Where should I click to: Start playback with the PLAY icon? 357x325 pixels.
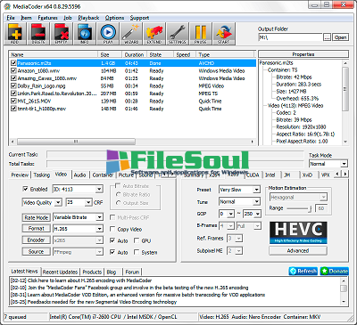click(x=108, y=34)
